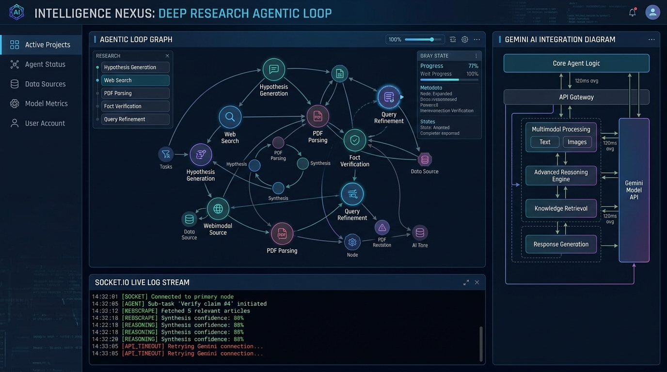The image size is (667, 372).
Task: Select PDF Parsing in Research list
Action: [135, 93]
